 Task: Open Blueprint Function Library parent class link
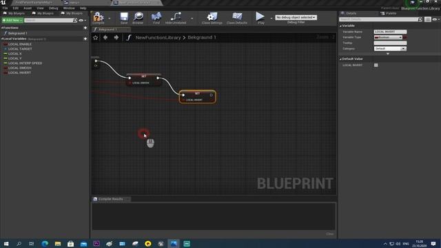pos(420,8)
